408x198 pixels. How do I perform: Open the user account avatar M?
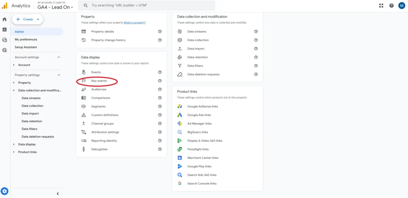[x=402, y=6]
